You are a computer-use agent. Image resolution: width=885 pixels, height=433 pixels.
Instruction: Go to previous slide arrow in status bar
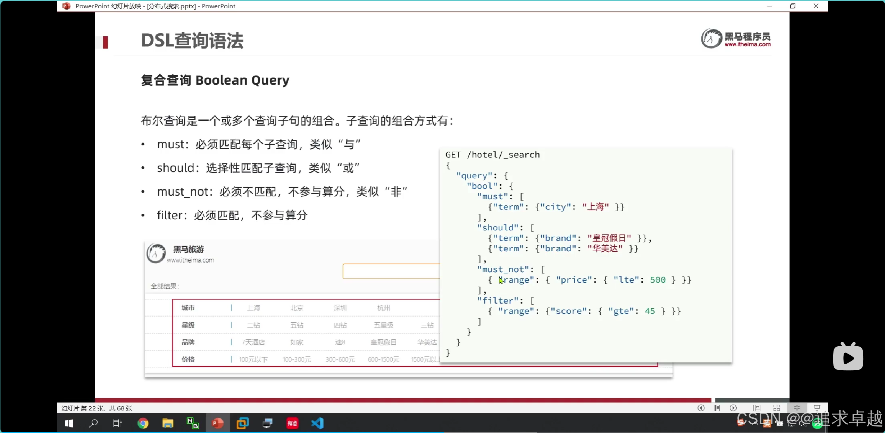pyautogui.click(x=701, y=408)
